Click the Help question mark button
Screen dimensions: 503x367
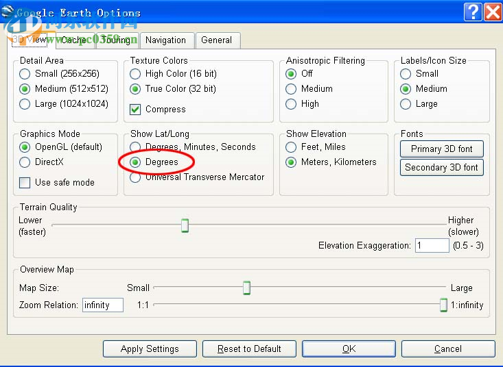pos(473,12)
